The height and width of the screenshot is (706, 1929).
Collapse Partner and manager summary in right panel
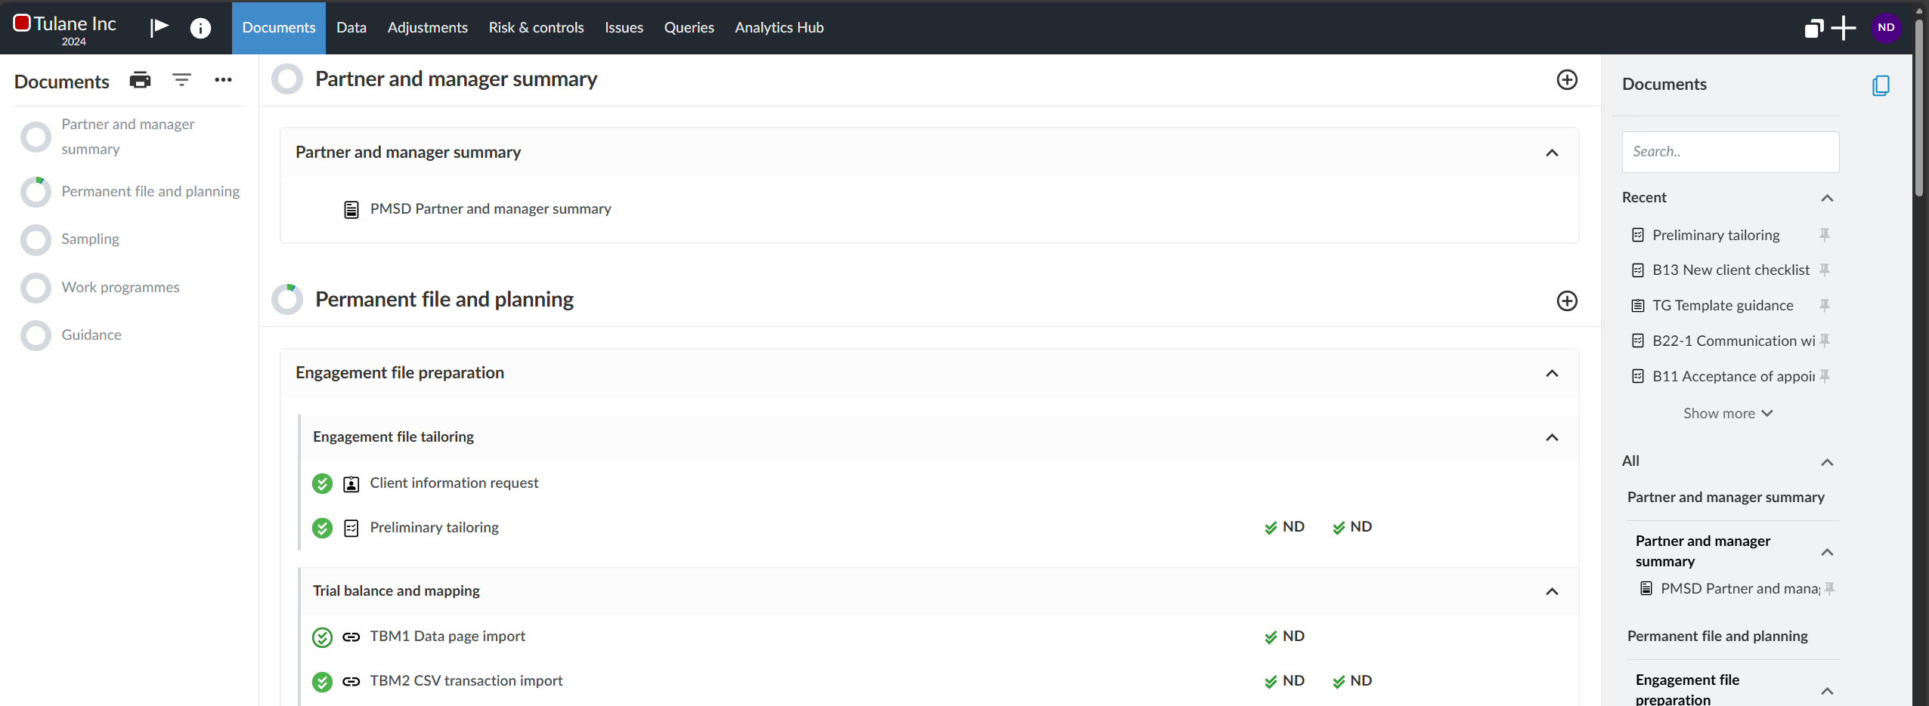coord(1827,552)
